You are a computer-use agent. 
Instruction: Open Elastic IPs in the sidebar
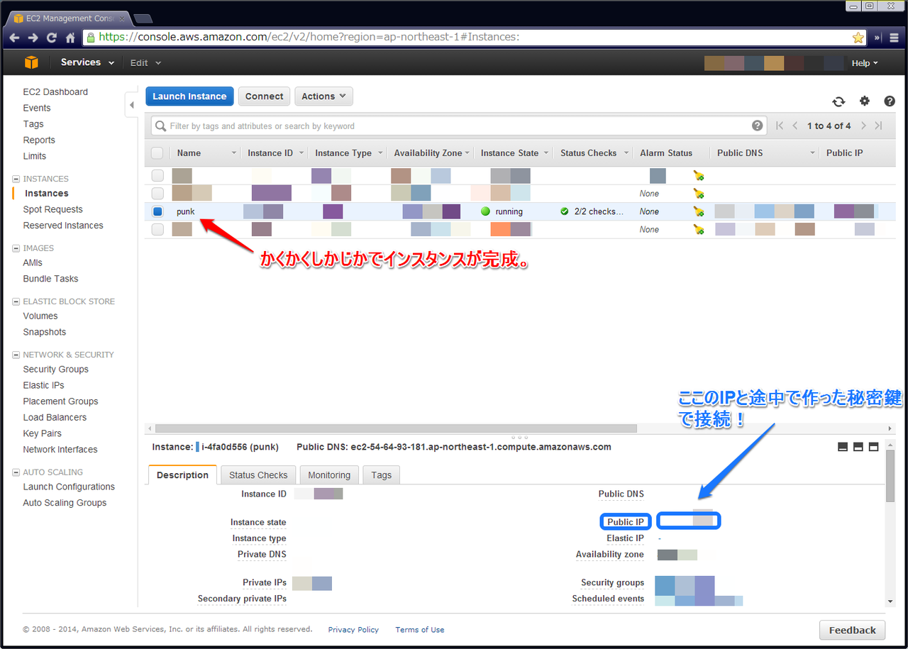click(x=43, y=385)
